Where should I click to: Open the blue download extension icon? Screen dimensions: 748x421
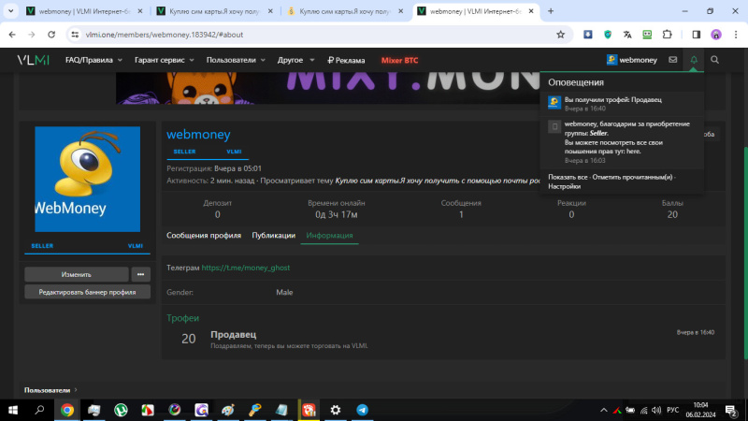click(588, 35)
